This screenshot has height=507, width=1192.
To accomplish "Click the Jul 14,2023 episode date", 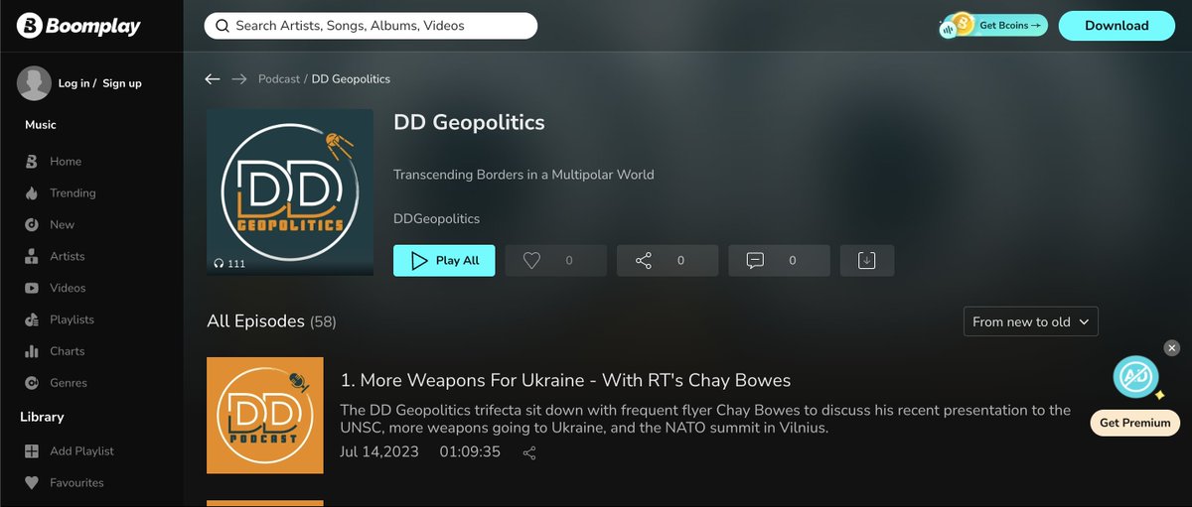I will pyautogui.click(x=379, y=452).
